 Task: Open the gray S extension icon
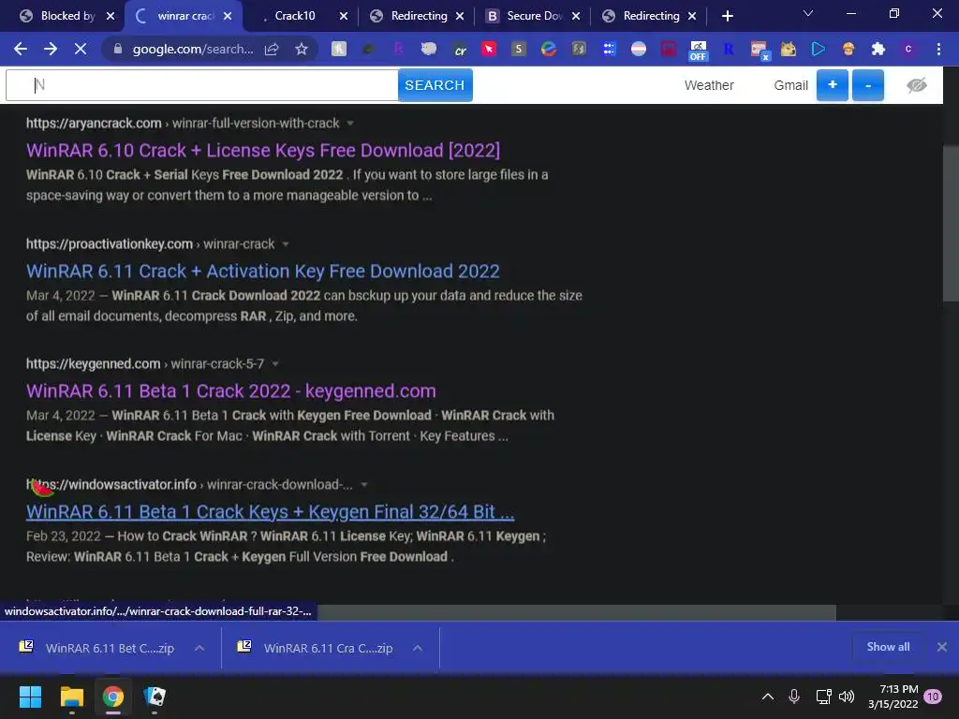tap(519, 49)
